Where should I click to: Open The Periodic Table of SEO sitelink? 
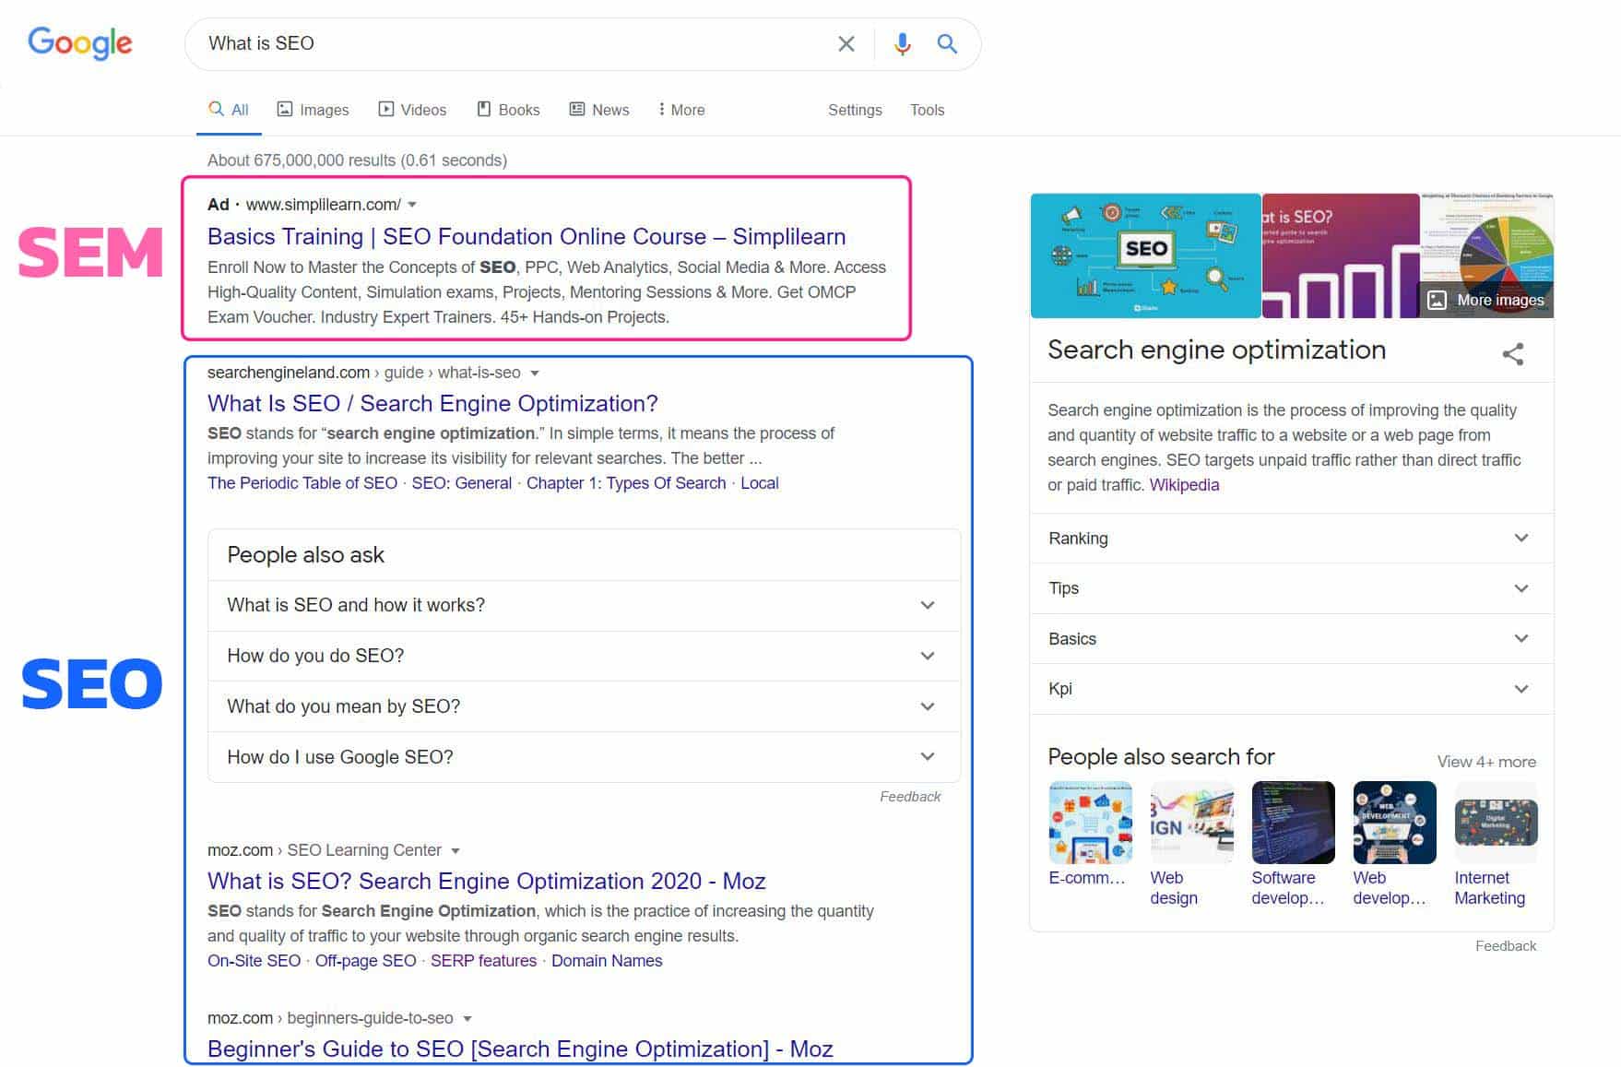pyautogui.click(x=302, y=483)
